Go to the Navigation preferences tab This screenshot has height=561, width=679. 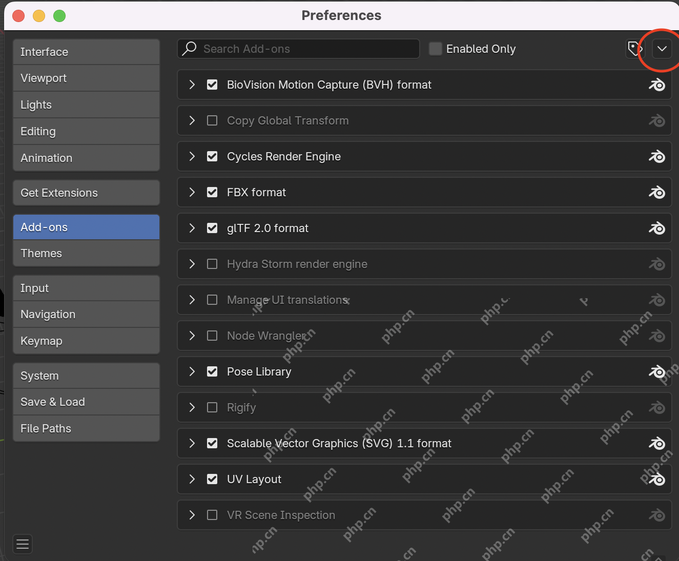(x=86, y=314)
